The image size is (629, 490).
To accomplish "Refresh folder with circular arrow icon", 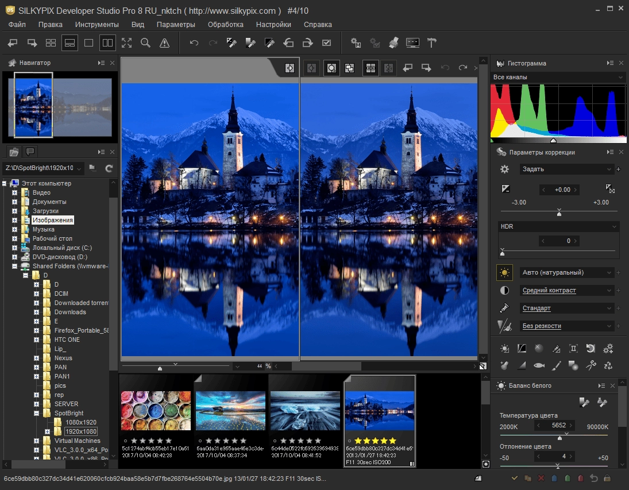I will (x=109, y=168).
